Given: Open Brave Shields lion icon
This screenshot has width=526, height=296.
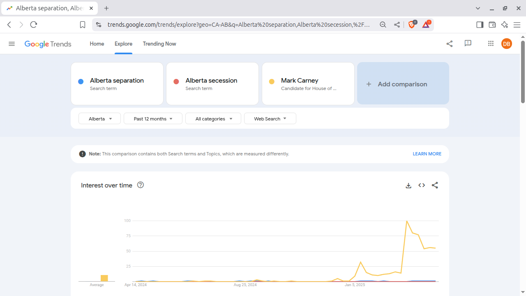Looking at the screenshot, I should tap(412, 25).
